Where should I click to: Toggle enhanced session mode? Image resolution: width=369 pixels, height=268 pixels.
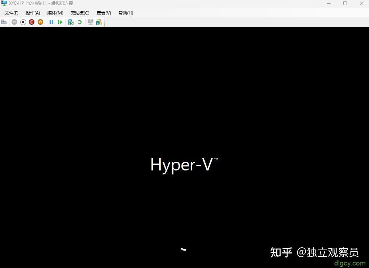[90, 22]
